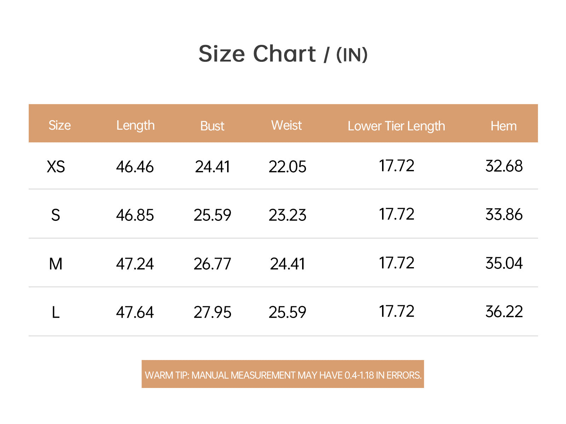Click the XS weist value 22.05

click(x=287, y=167)
